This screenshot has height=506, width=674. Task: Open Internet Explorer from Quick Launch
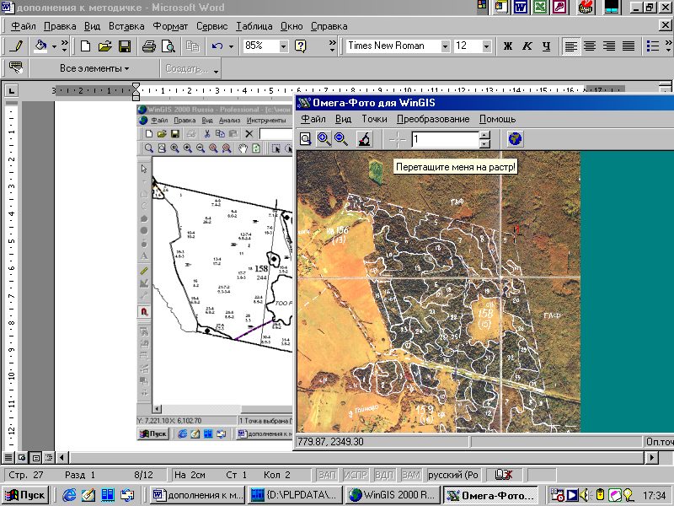coord(69,495)
